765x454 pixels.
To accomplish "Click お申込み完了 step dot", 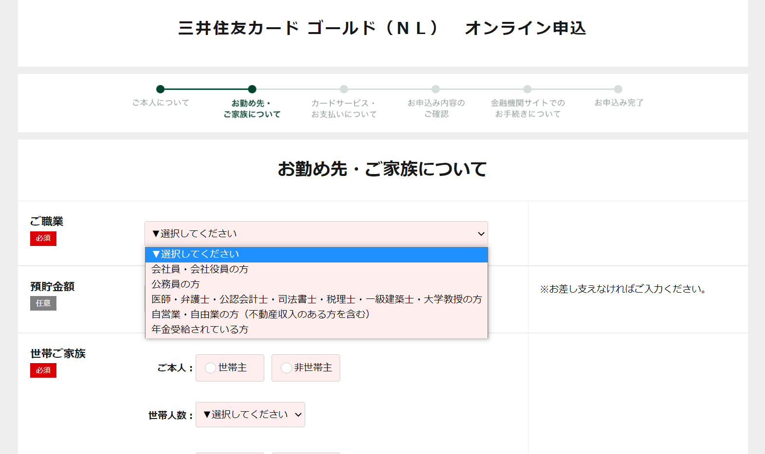I will coord(619,89).
